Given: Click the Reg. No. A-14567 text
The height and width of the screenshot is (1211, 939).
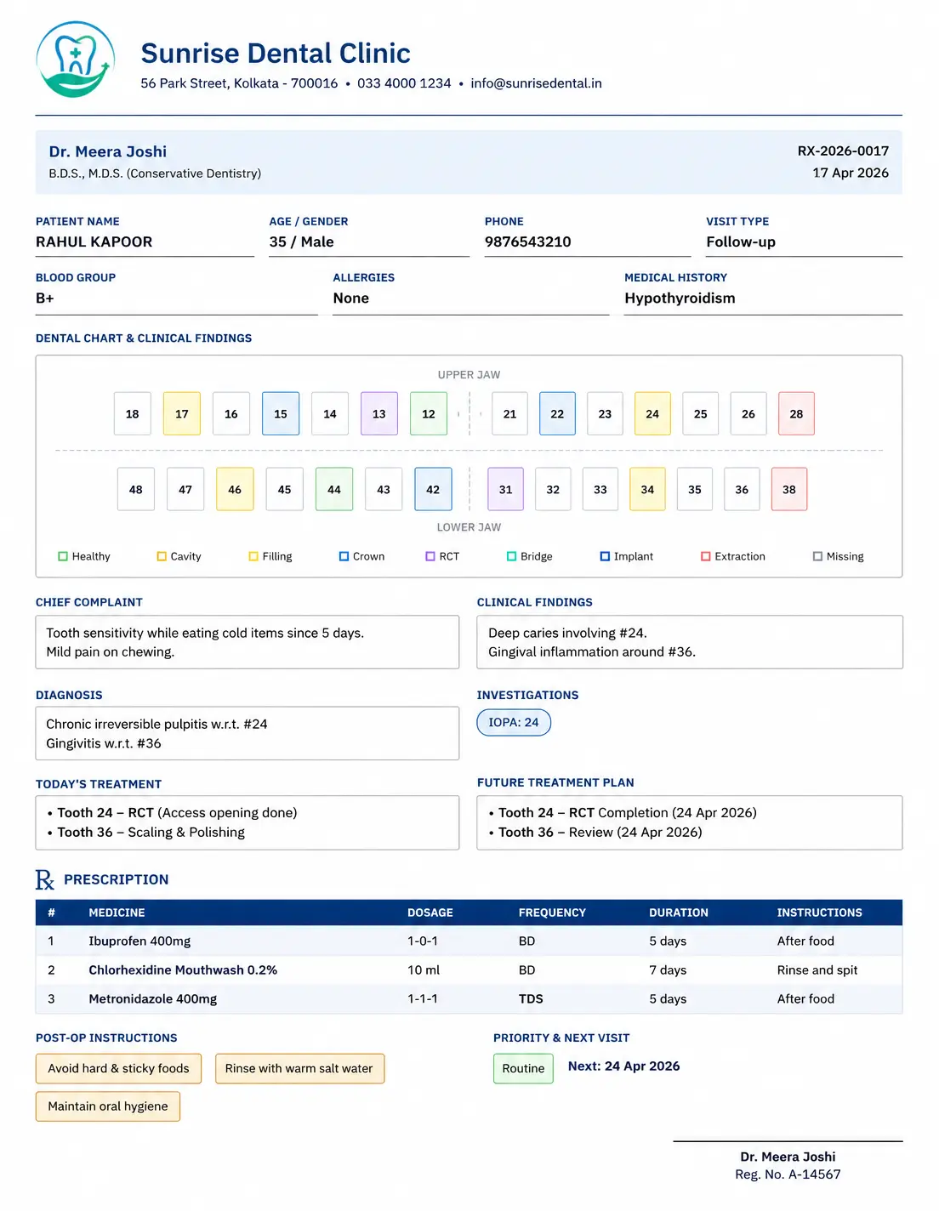Looking at the screenshot, I should 788,1174.
